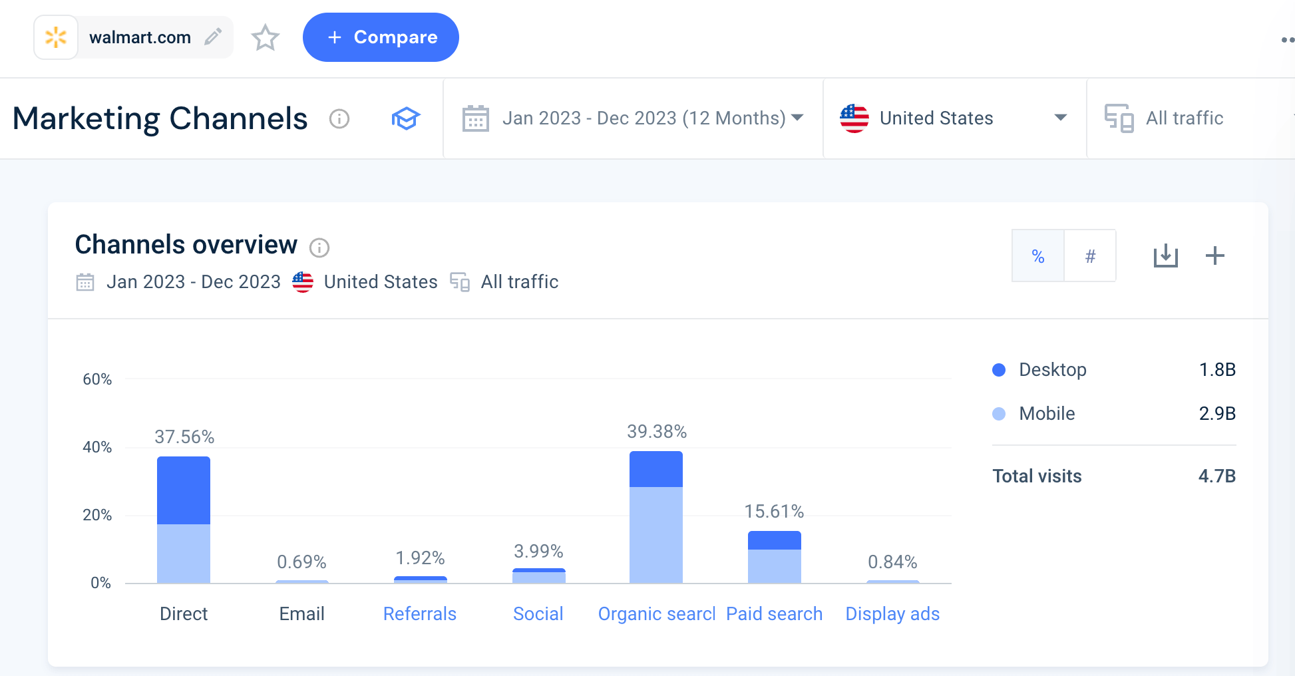Open the graduation cap learning icon
The image size is (1295, 676).
point(405,118)
